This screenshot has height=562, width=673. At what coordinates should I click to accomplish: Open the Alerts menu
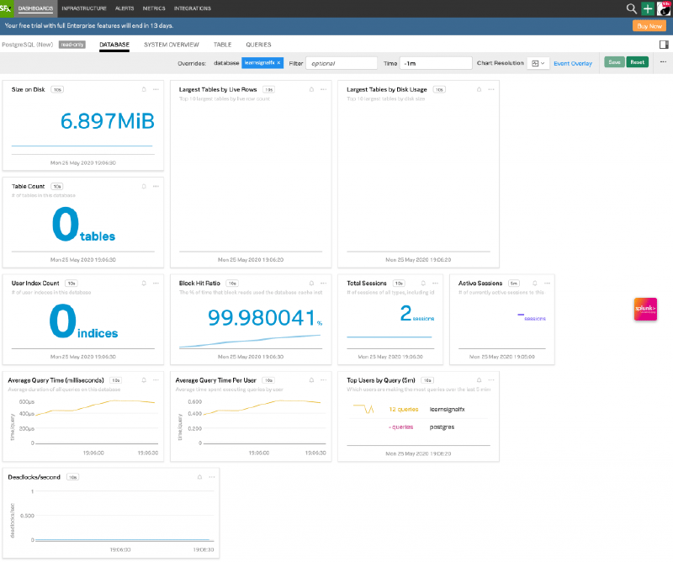click(x=125, y=8)
